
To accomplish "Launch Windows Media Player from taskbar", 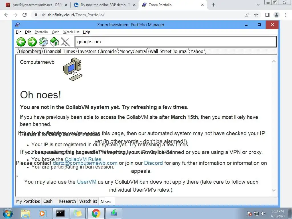I will pos(42,213).
